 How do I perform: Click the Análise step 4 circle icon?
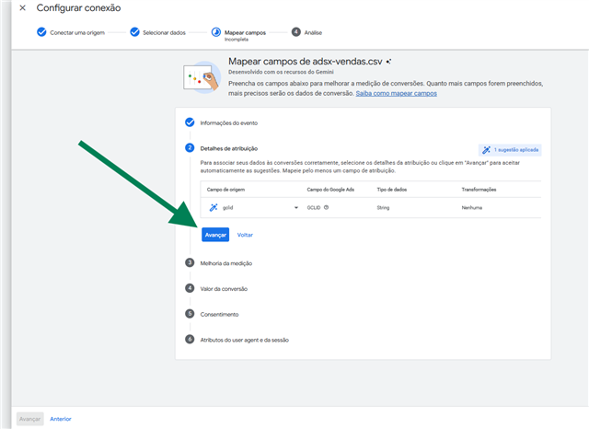click(296, 32)
